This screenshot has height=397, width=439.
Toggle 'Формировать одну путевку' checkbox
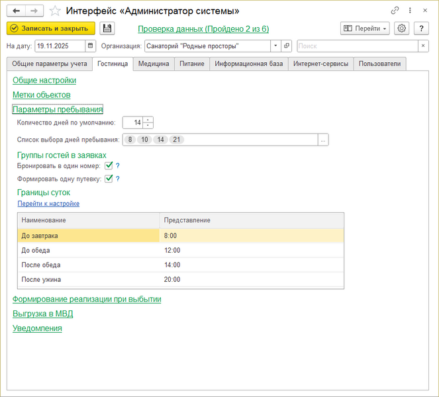click(109, 179)
